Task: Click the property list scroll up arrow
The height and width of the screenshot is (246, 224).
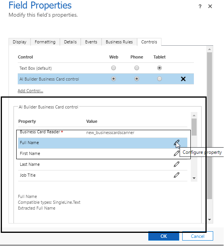Action: pyautogui.click(x=194, y=115)
